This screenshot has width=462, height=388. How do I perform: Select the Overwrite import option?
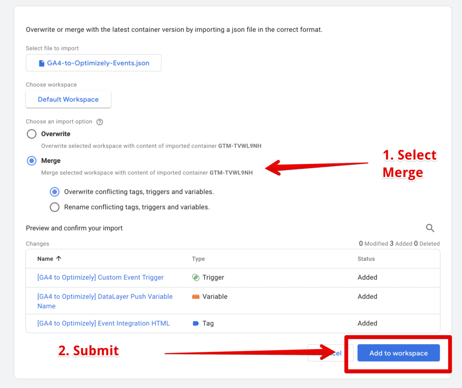point(31,134)
